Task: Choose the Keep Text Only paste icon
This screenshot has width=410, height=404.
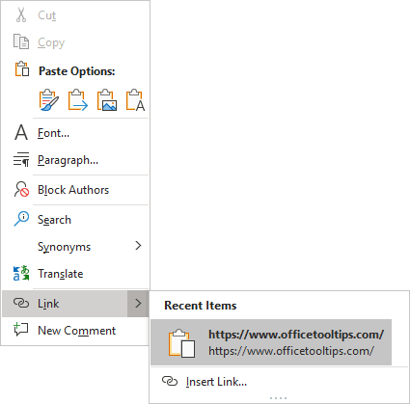Action: pos(135,100)
